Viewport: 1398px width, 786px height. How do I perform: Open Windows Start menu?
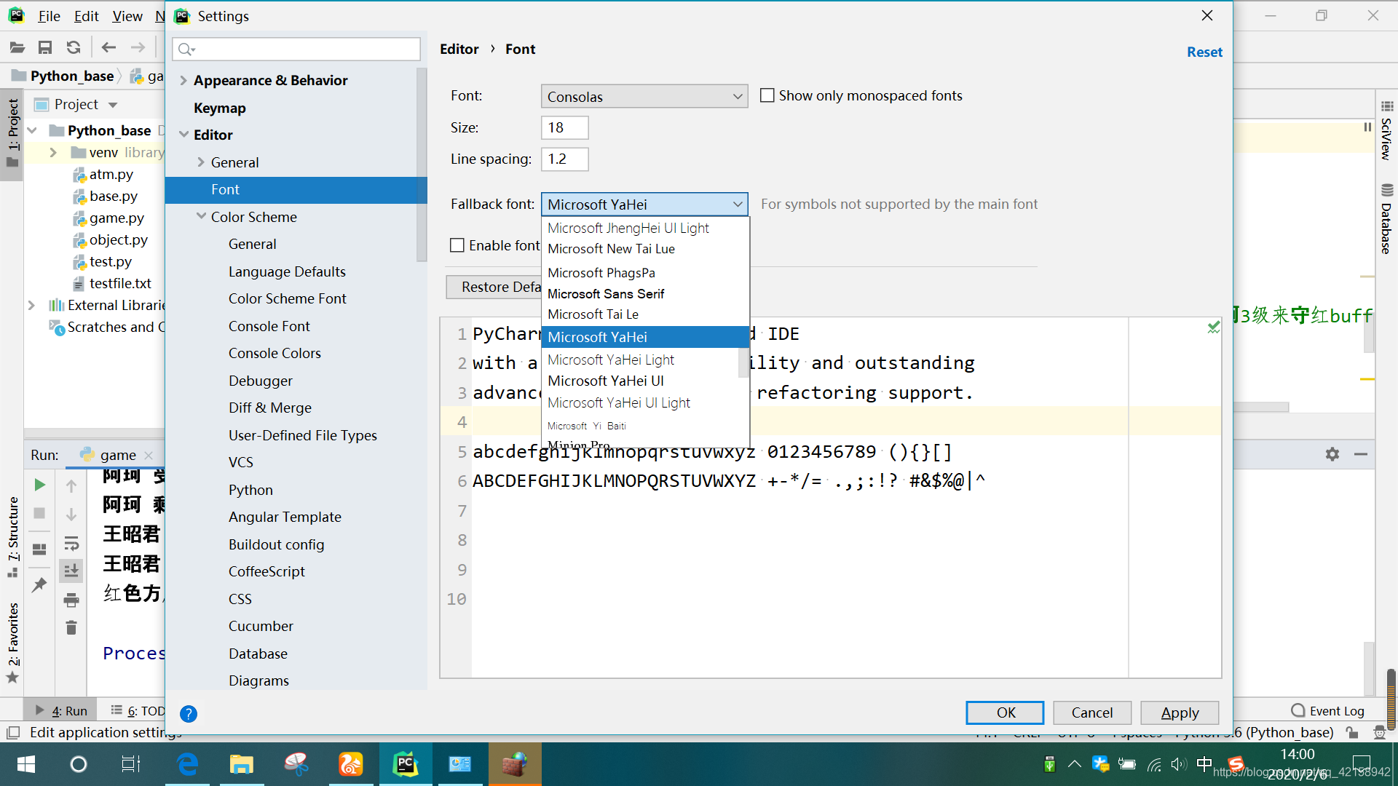coord(26,764)
